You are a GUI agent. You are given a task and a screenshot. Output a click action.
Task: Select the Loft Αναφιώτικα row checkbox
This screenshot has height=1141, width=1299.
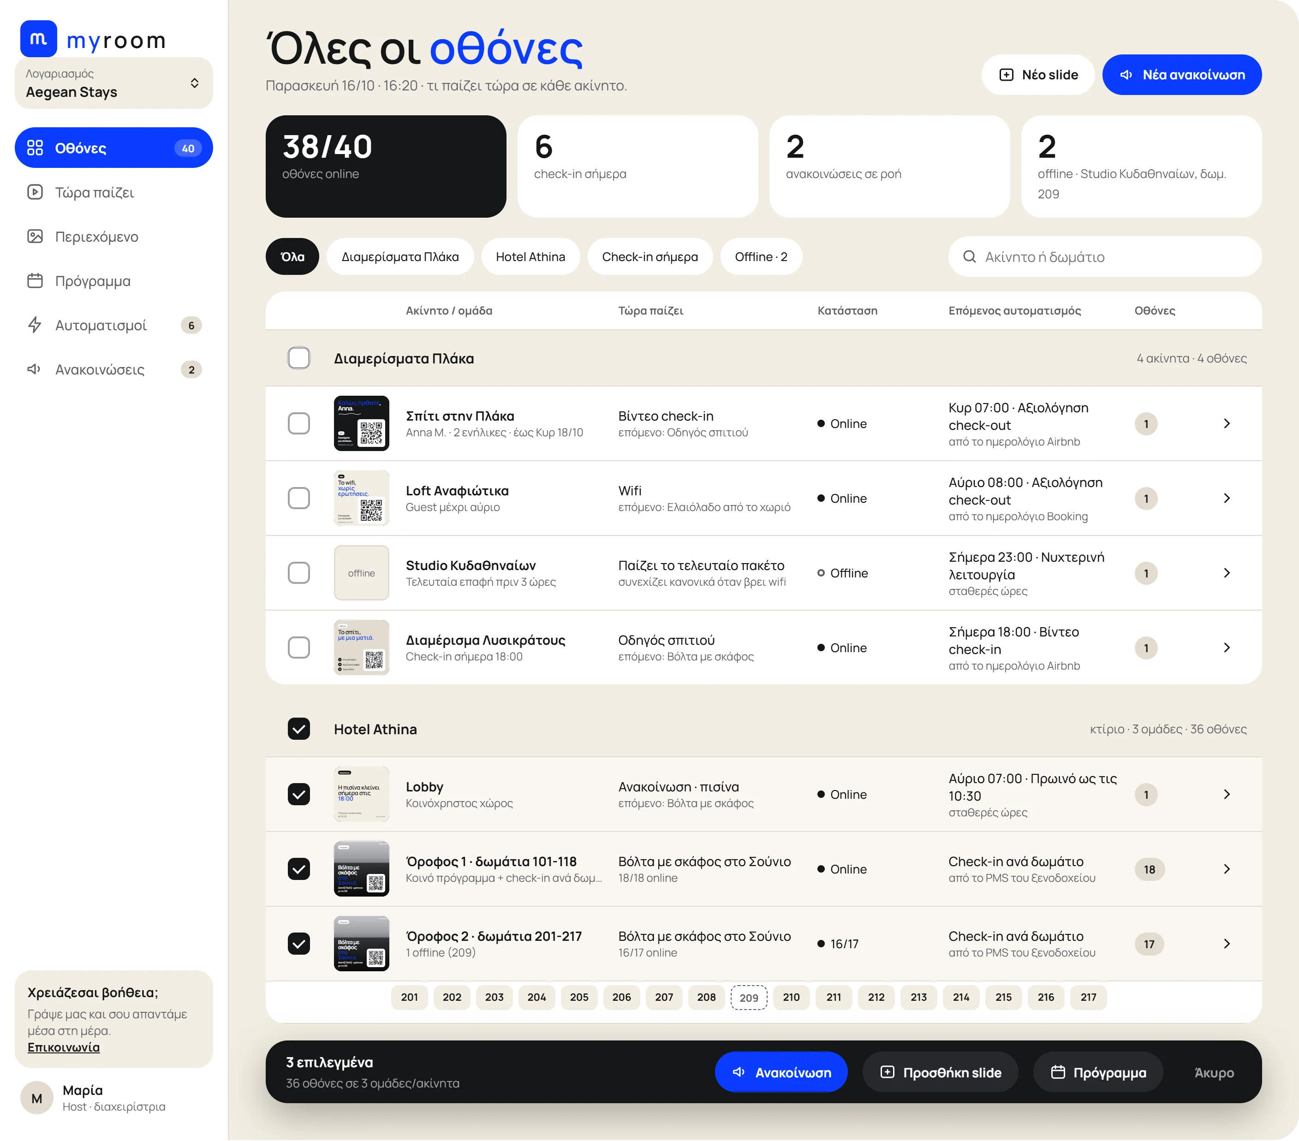(x=299, y=498)
